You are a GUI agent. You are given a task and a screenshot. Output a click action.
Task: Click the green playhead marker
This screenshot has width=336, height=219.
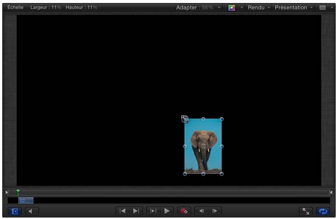click(18, 192)
